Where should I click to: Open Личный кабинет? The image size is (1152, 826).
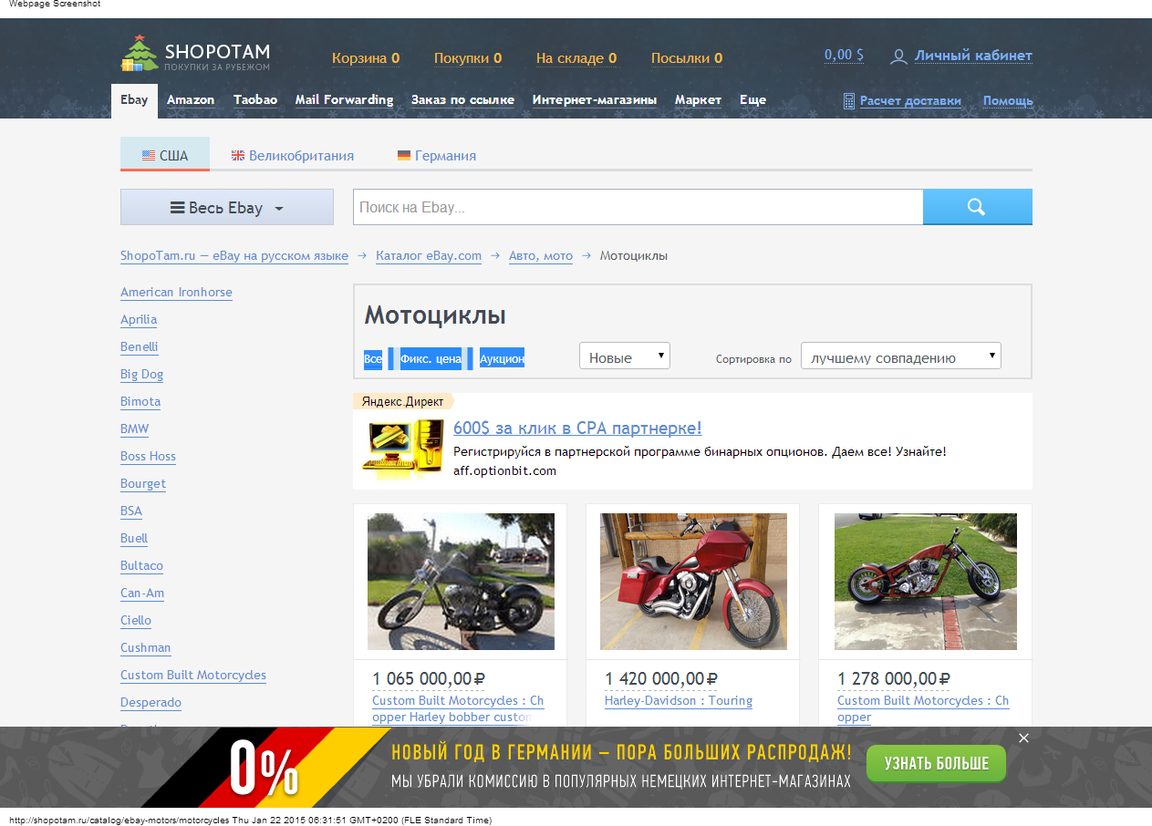point(973,56)
